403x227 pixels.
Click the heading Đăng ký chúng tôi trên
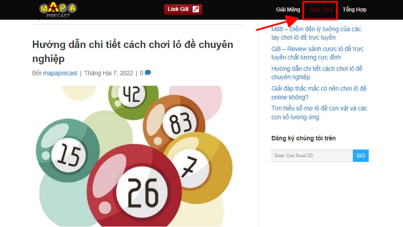304,138
